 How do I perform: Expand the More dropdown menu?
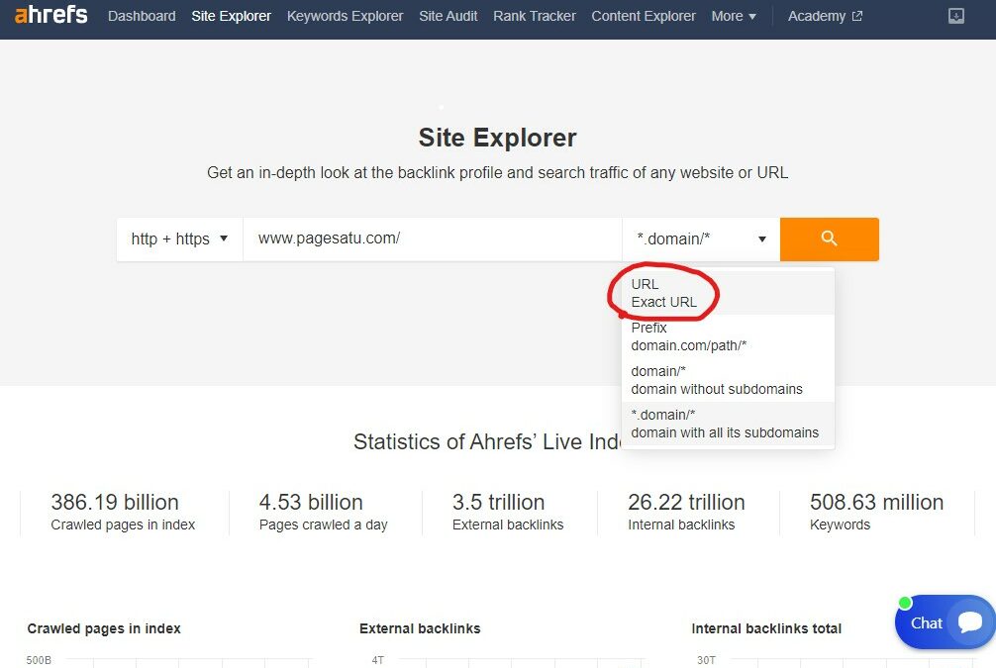(x=734, y=16)
